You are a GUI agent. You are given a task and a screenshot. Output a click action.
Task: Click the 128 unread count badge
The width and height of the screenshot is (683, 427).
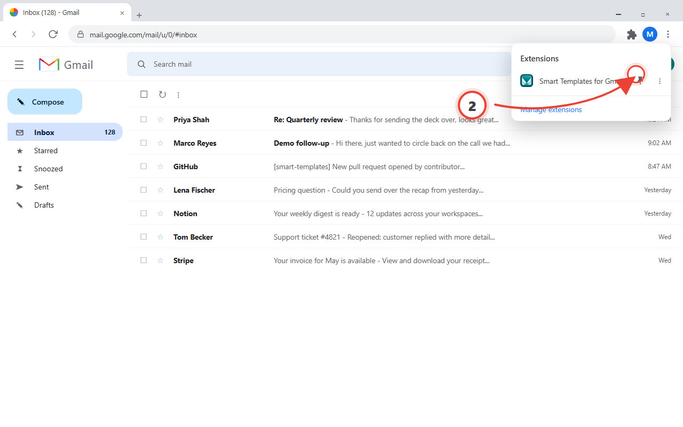coord(110,132)
